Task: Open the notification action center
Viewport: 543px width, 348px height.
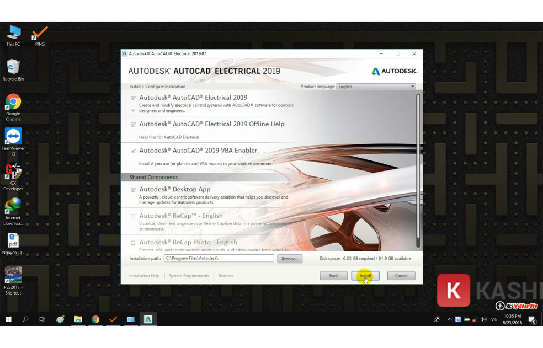Action: tap(532, 320)
